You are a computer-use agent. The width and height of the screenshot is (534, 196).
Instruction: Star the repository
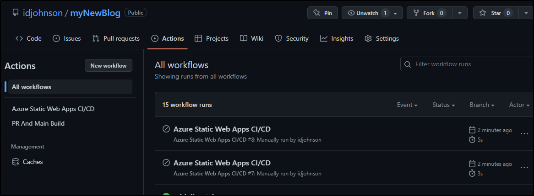(x=496, y=13)
